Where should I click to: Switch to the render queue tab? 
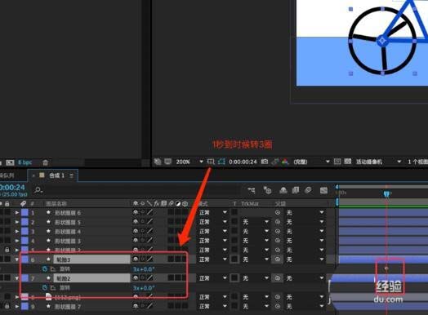pos(7,175)
